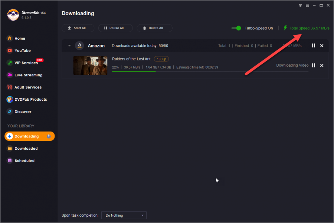Click the Downloading arrow icon

pos(10,136)
